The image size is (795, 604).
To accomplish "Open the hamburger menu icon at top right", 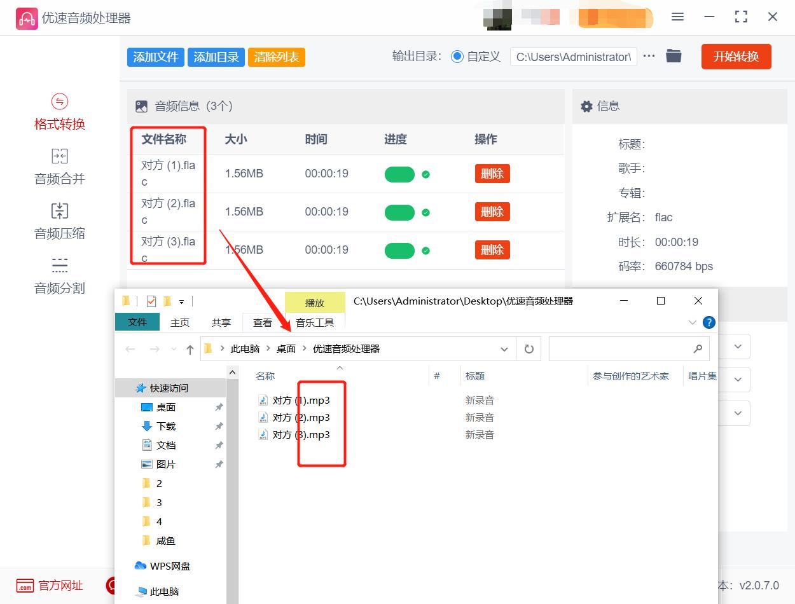I will pyautogui.click(x=677, y=17).
